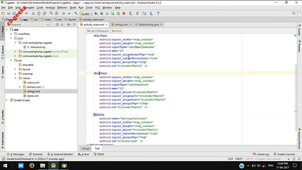Click the editor vertical scrollbar
This screenshot has height=170, width=302.
coord(296,97)
